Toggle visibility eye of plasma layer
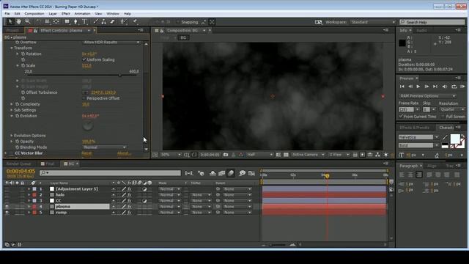The image size is (469, 264). pyautogui.click(x=7, y=207)
